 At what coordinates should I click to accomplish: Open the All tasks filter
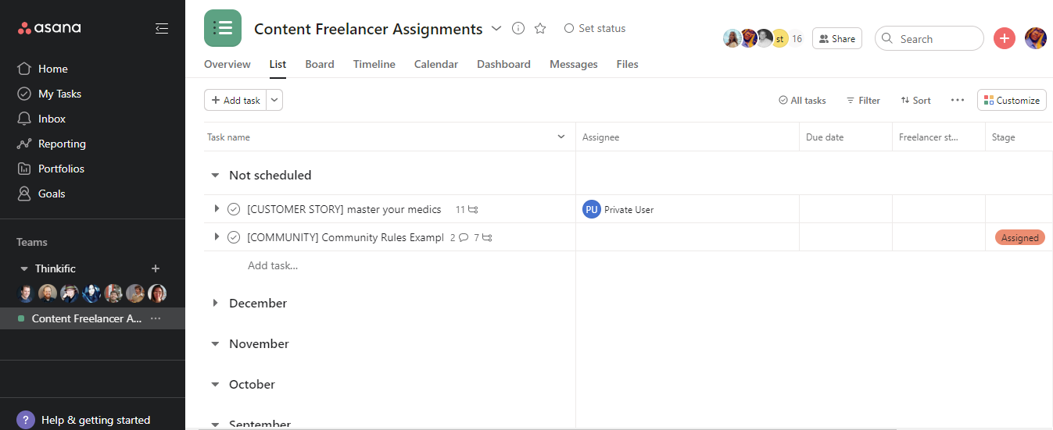802,100
